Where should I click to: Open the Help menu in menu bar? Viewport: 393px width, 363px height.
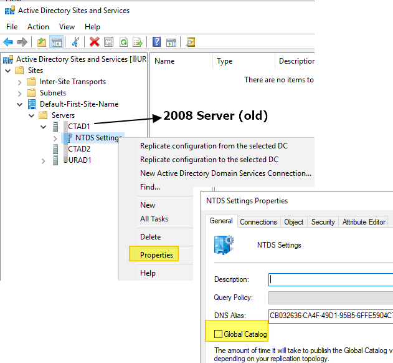[x=92, y=27]
